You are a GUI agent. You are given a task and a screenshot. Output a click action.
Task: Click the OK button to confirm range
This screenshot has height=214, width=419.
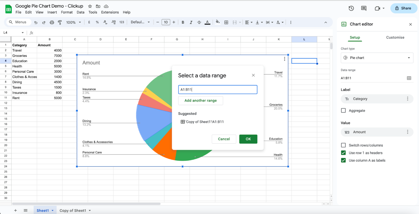(248, 139)
